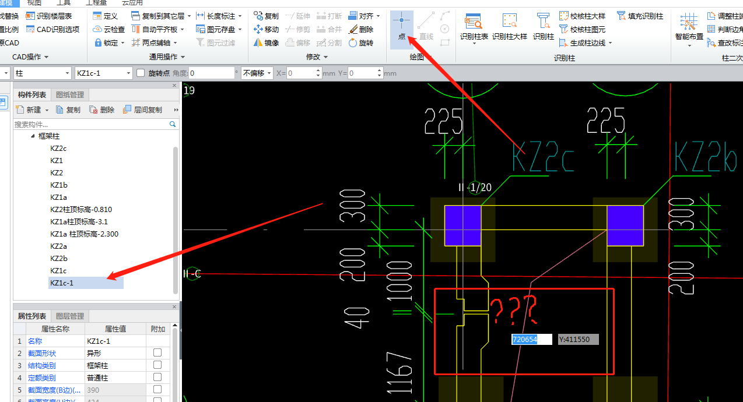The width and height of the screenshot is (743, 402).
Task: Click the X coordinate input field
Action: coord(304,73)
